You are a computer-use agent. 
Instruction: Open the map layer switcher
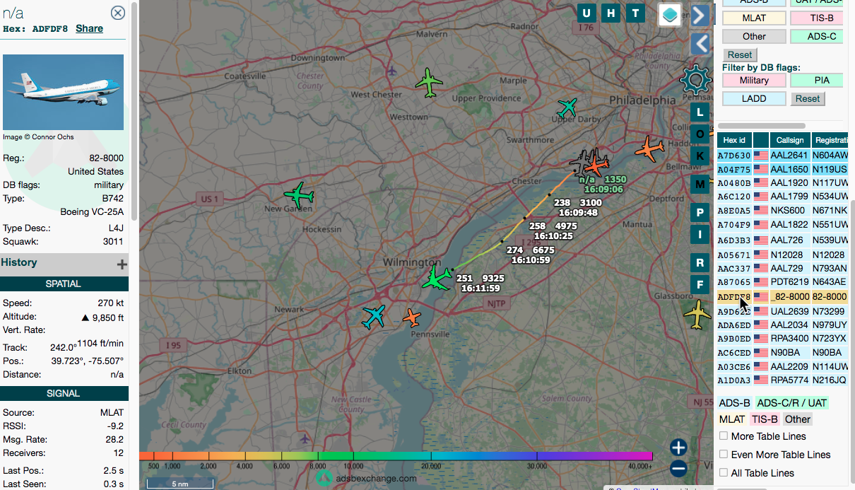point(670,14)
